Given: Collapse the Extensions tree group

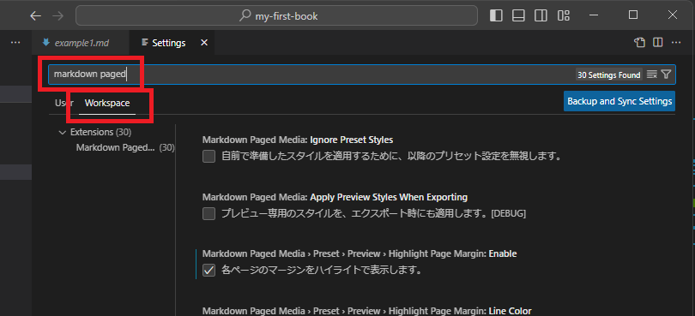Looking at the screenshot, I should point(62,132).
